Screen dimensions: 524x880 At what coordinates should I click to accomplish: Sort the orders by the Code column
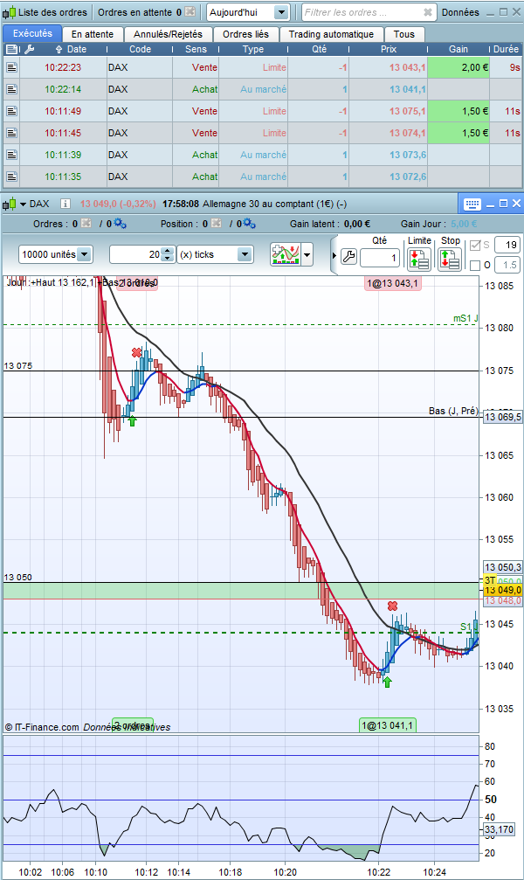(140, 50)
